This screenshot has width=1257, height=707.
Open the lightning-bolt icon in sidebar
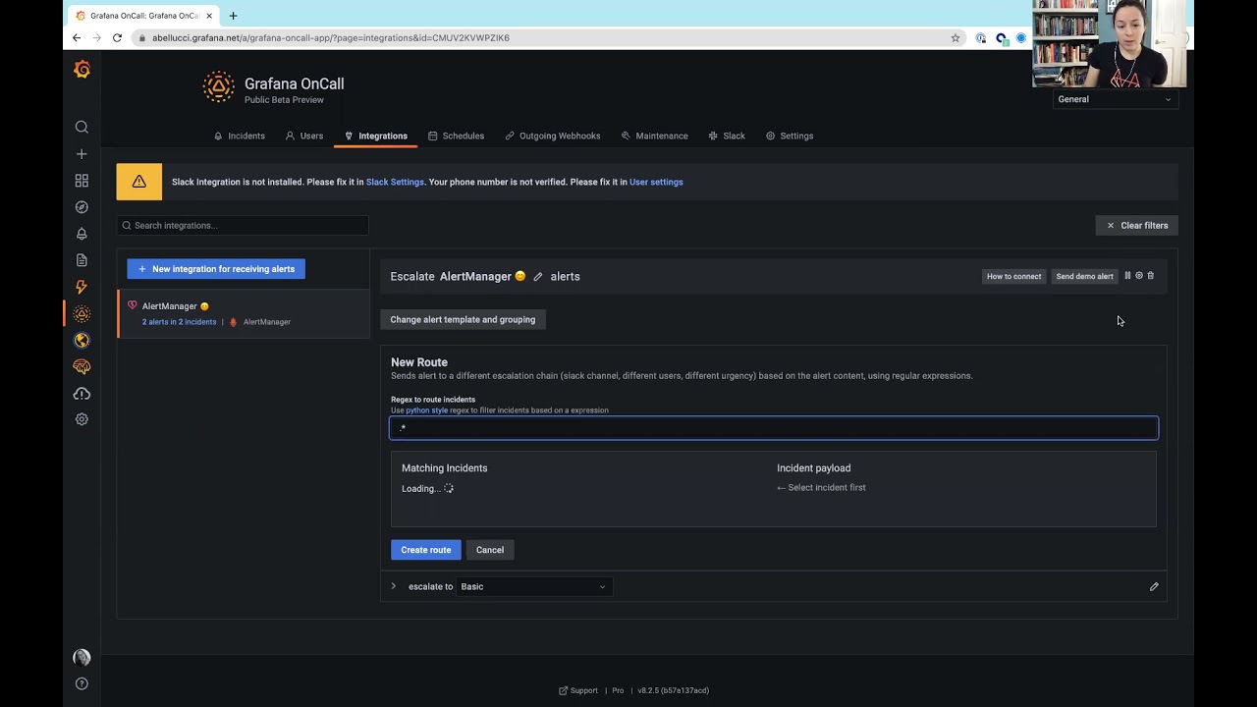point(82,287)
